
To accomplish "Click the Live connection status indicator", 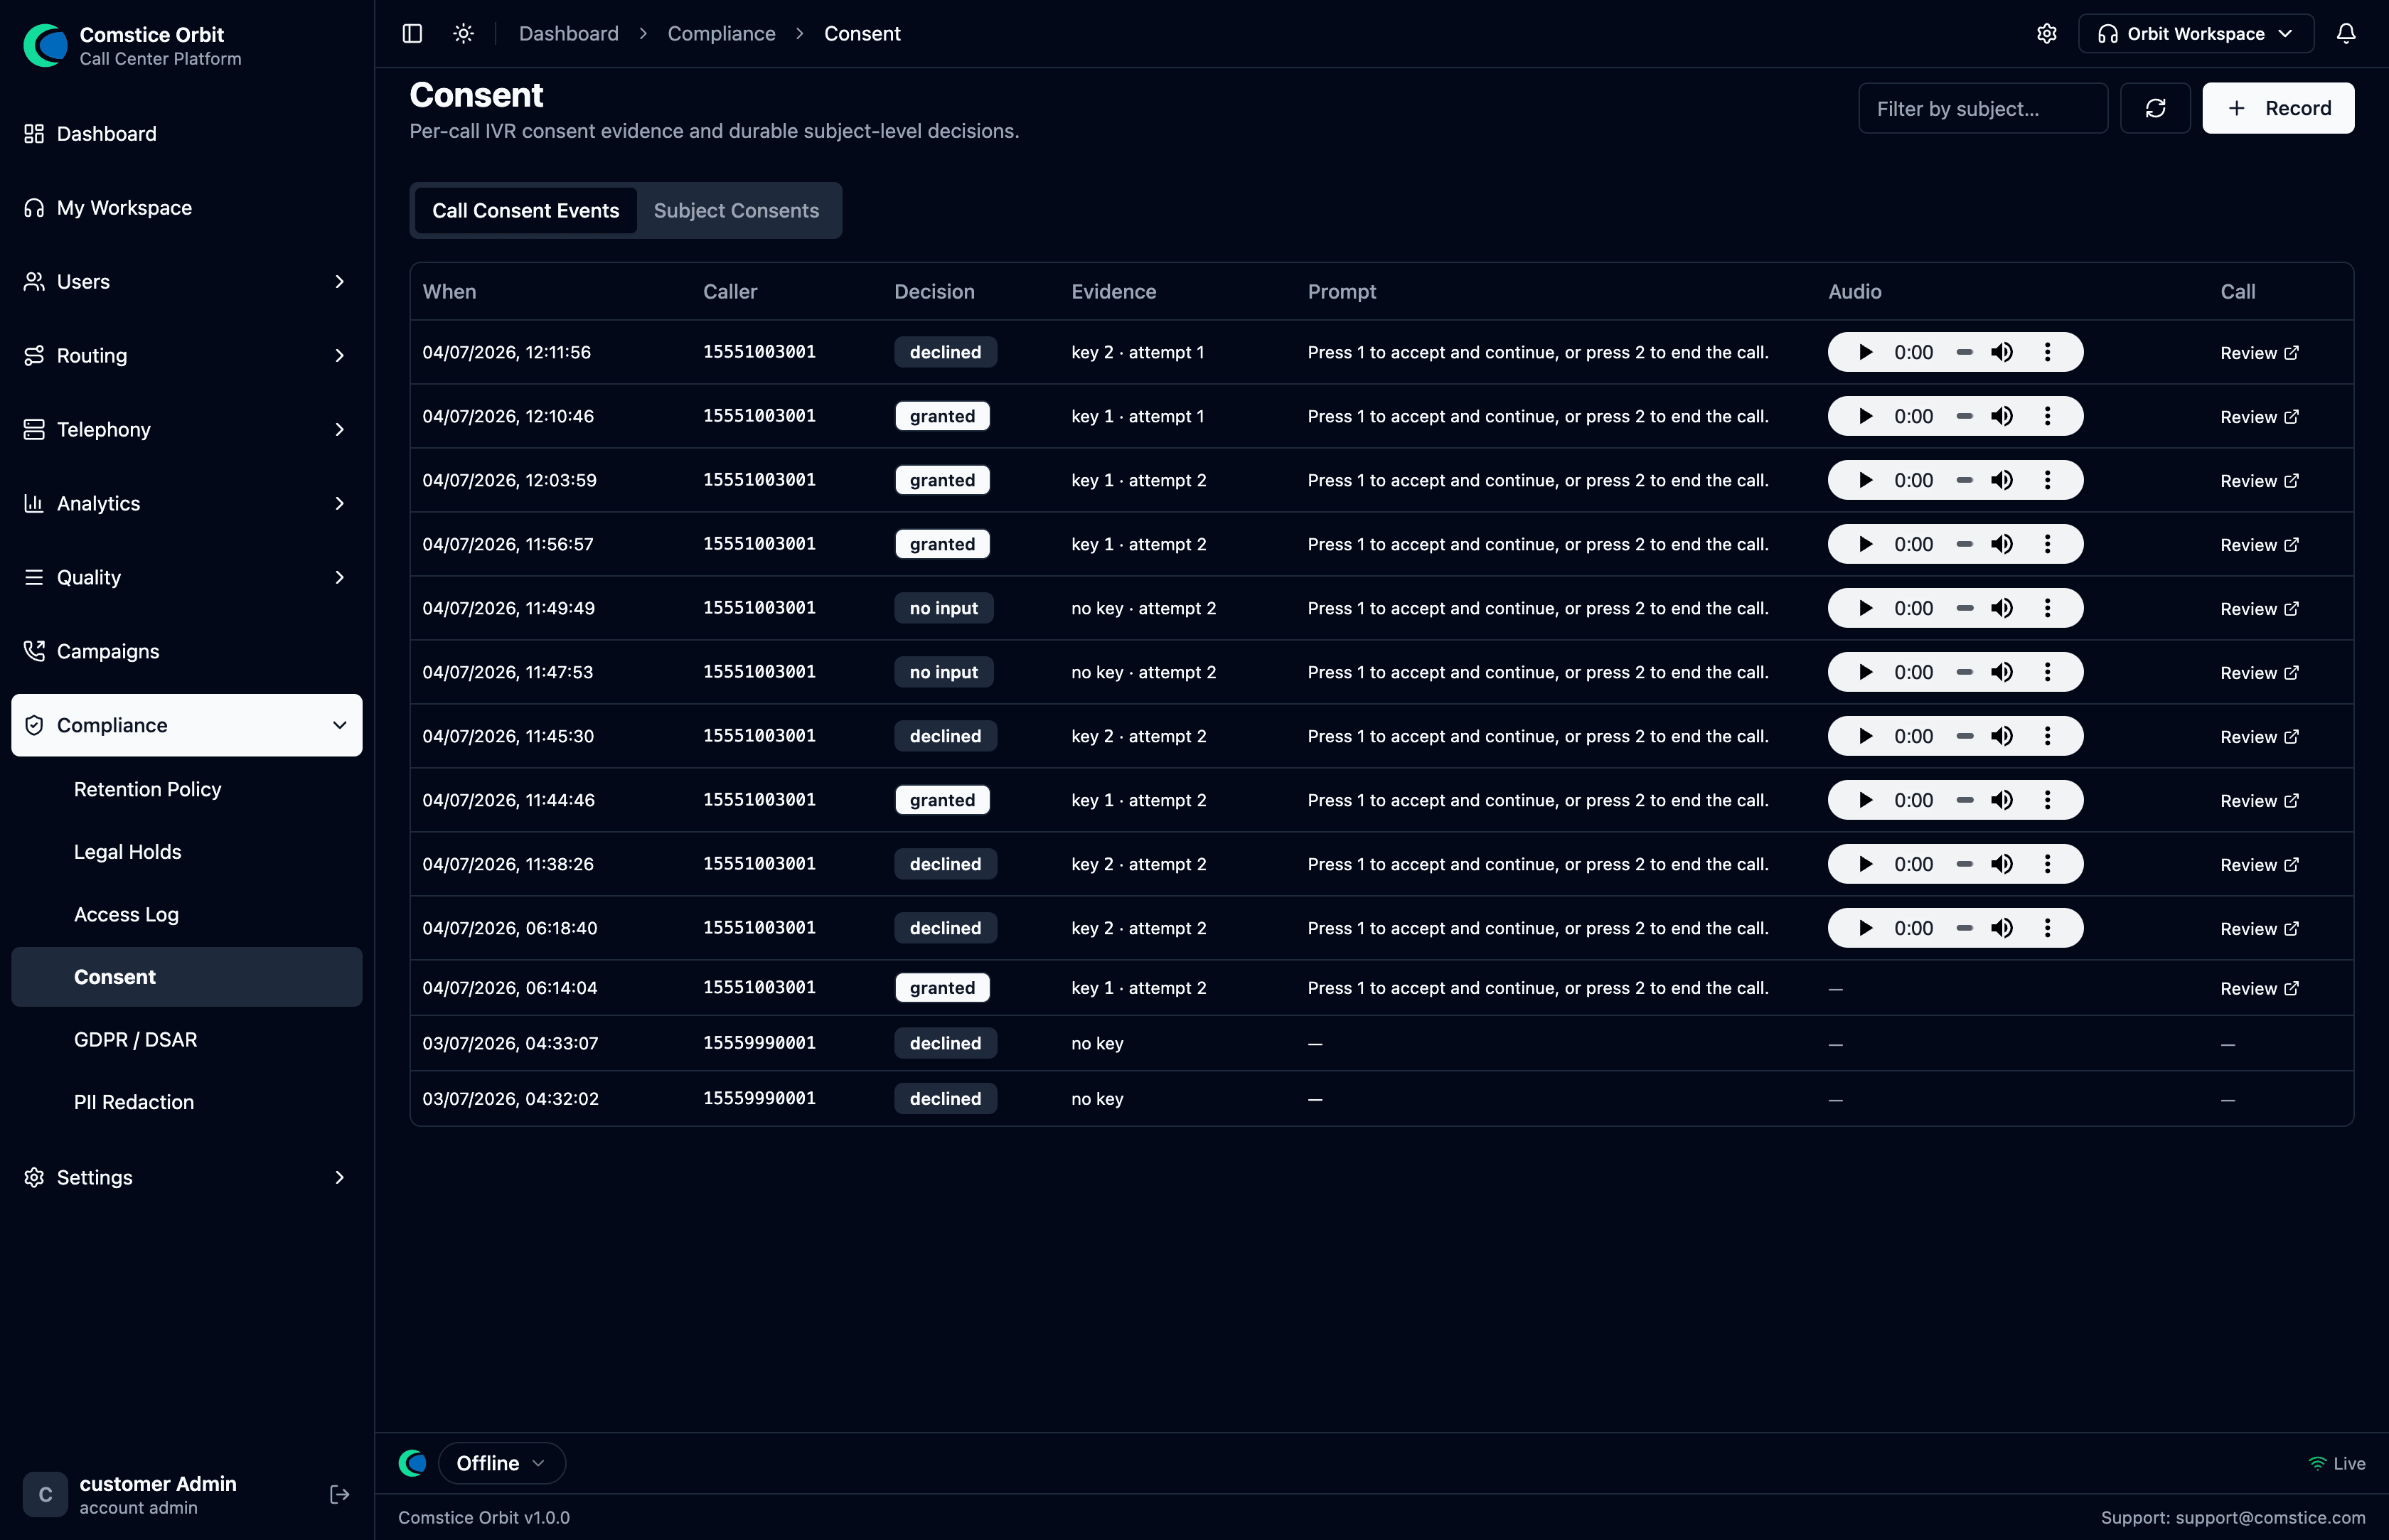I will coord(2336,1463).
